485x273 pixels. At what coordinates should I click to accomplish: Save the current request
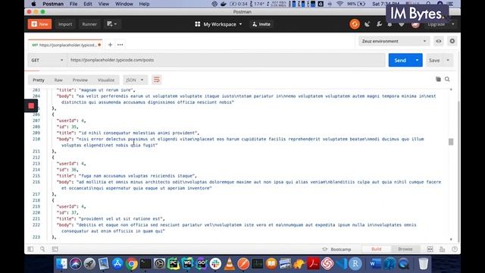(434, 61)
